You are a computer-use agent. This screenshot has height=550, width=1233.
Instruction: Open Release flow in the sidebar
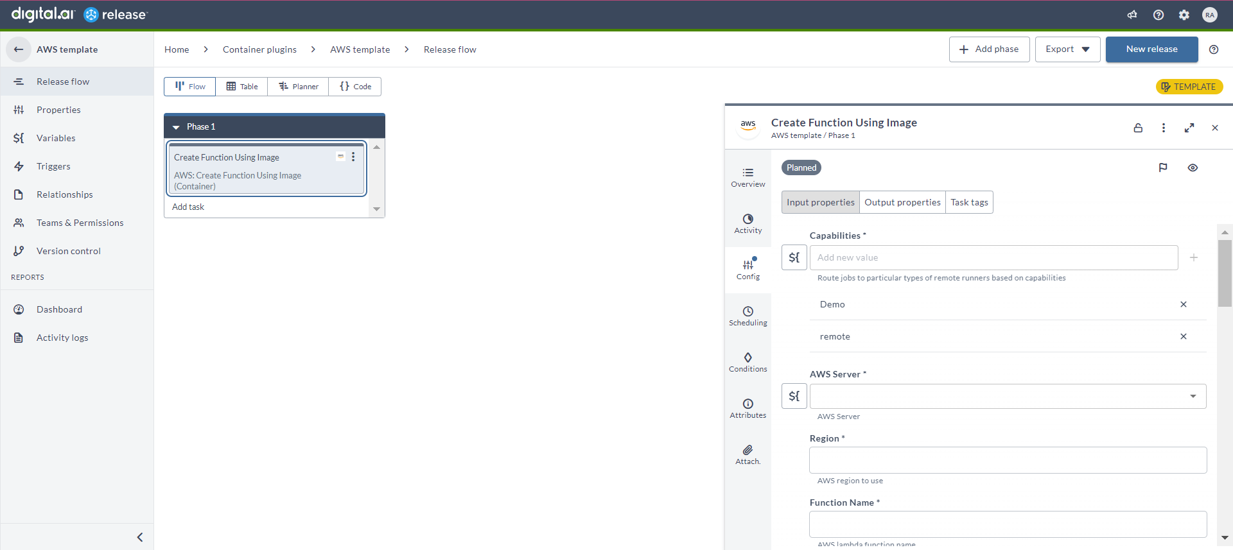click(x=77, y=82)
